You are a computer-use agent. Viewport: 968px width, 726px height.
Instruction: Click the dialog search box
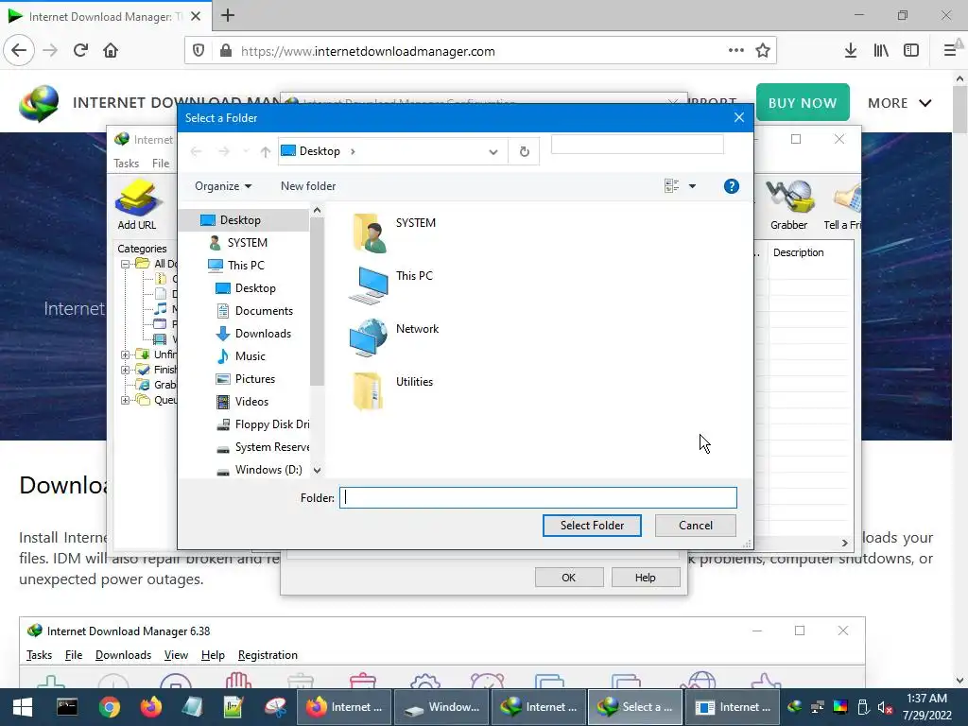tap(637, 144)
